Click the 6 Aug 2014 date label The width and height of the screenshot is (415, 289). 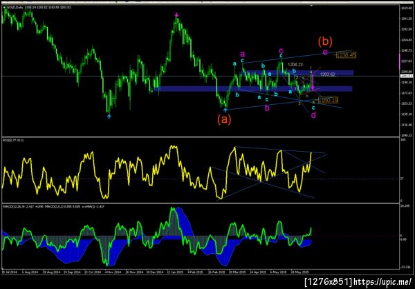30,272
